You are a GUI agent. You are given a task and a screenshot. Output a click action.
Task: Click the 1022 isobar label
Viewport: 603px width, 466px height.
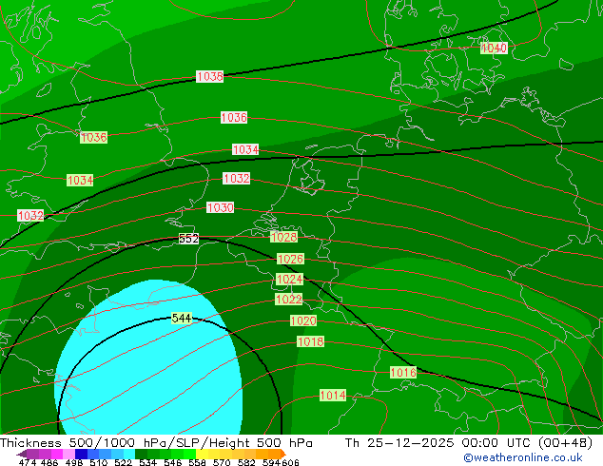pos(288,300)
